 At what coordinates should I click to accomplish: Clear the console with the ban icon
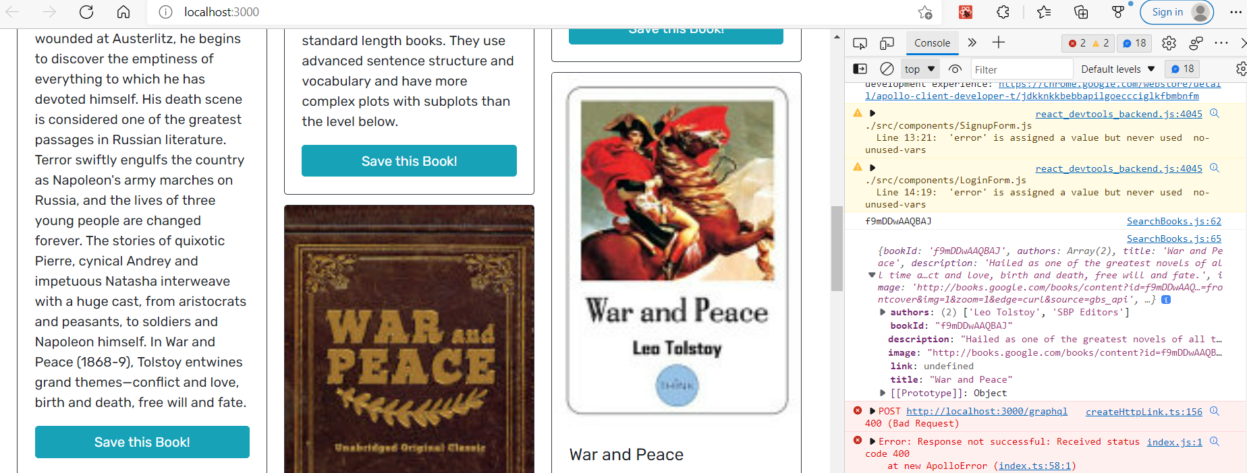coord(887,69)
